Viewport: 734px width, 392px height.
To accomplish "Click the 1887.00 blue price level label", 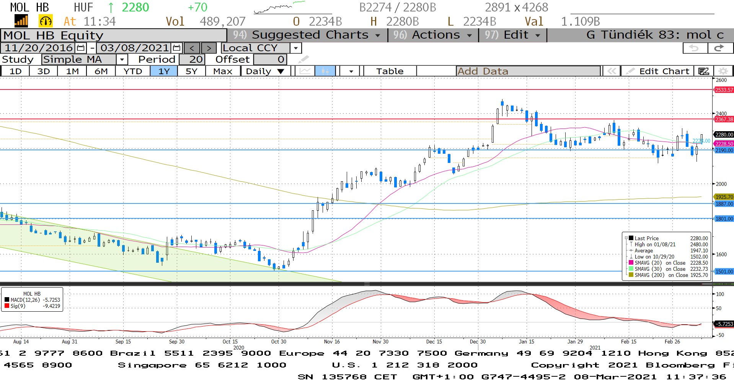I will (724, 204).
